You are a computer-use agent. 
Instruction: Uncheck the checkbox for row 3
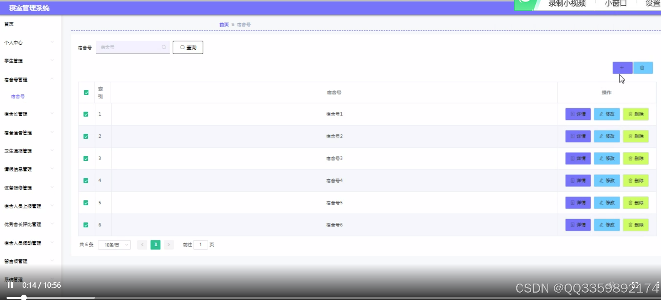click(86, 158)
